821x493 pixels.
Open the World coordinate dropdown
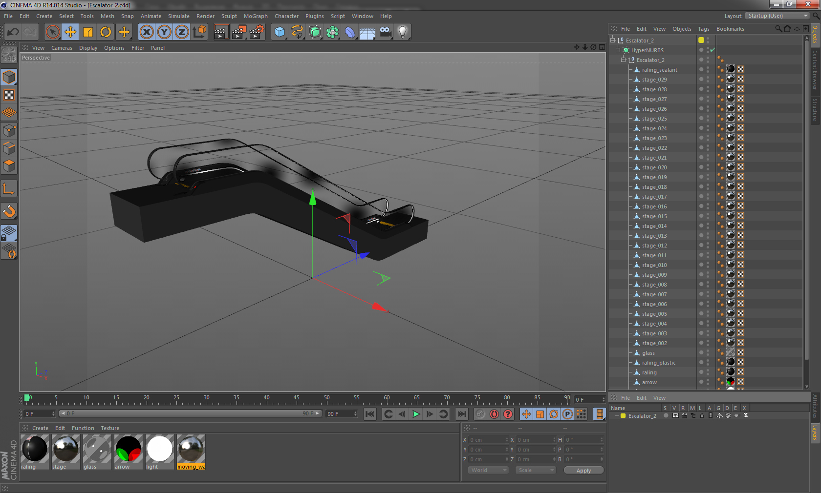488,470
